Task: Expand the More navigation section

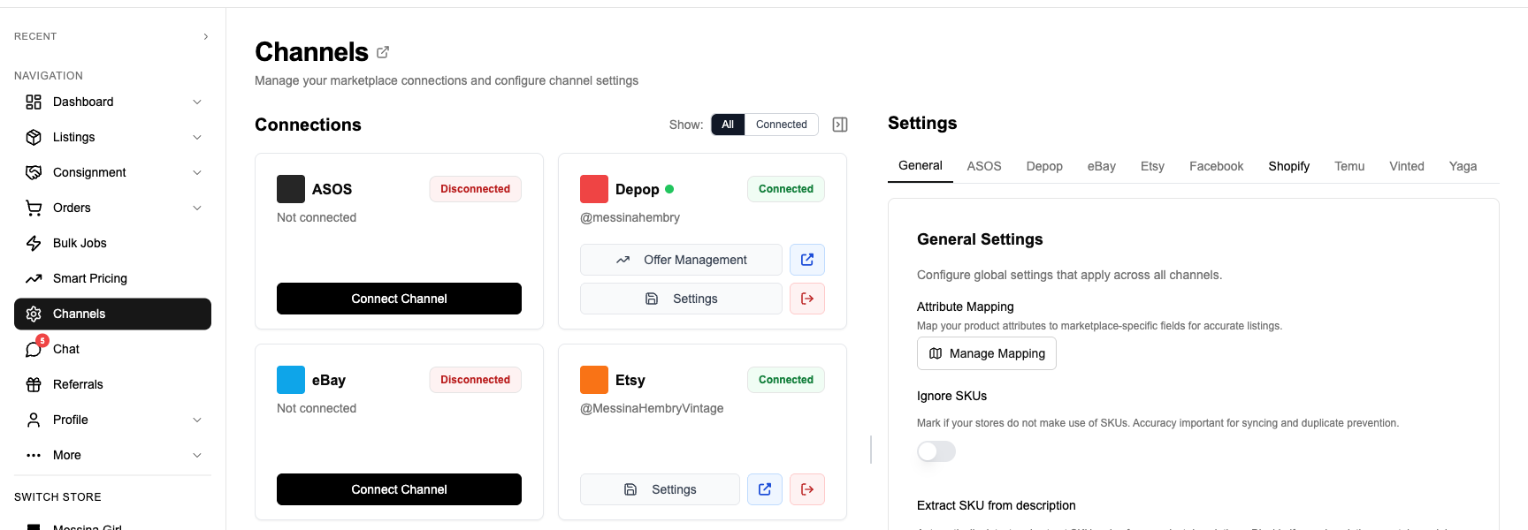Action: coord(196,455)
